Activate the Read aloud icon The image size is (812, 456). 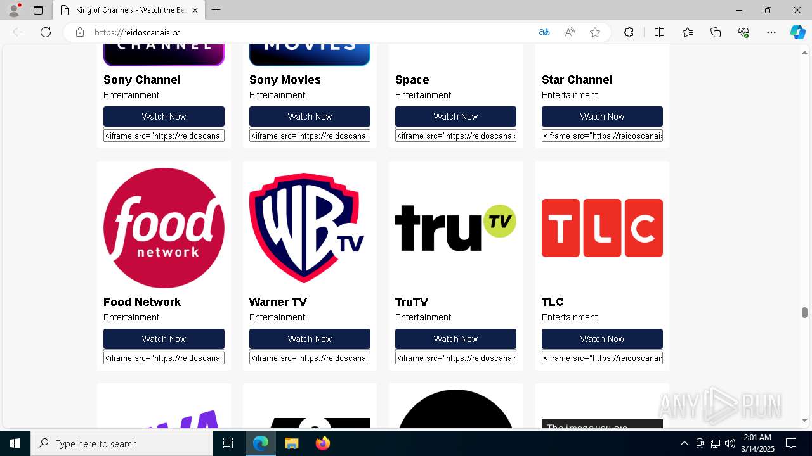pyautogui.click(x=570, y=32)
